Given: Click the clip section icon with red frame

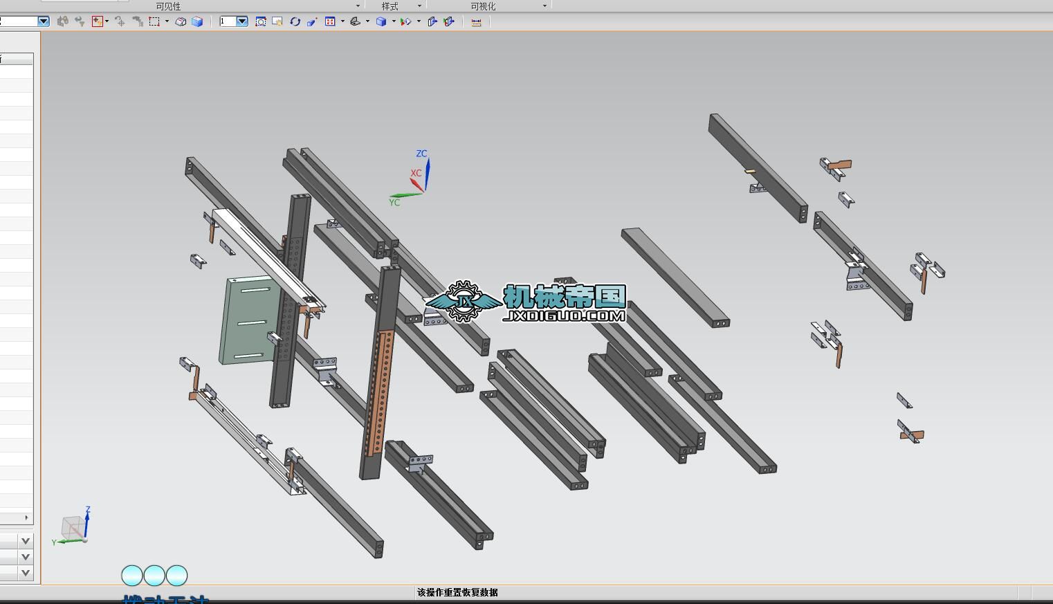Looking at the screenshot, I should click(x=449, y=21).
